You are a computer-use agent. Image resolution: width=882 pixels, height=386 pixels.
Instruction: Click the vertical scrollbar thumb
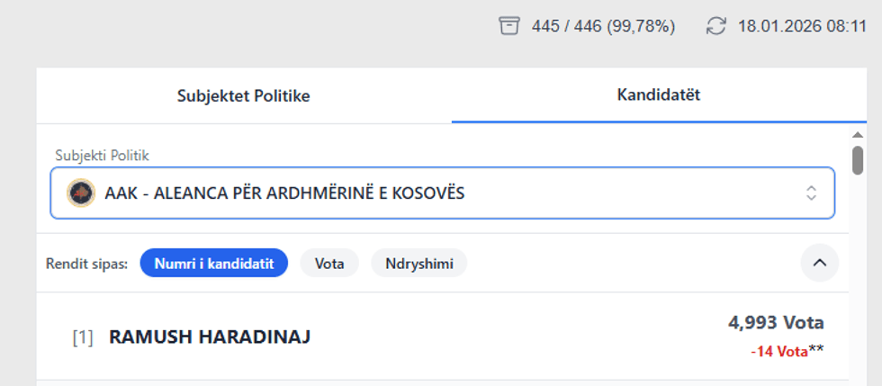[858, 159]
